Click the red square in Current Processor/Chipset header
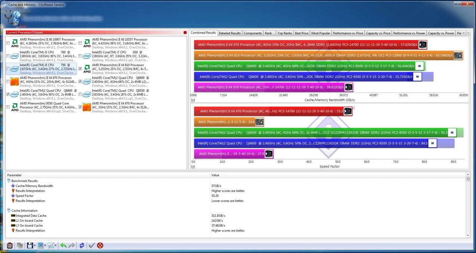The height and width of the screenshot is (253, 476). (185, 32)
